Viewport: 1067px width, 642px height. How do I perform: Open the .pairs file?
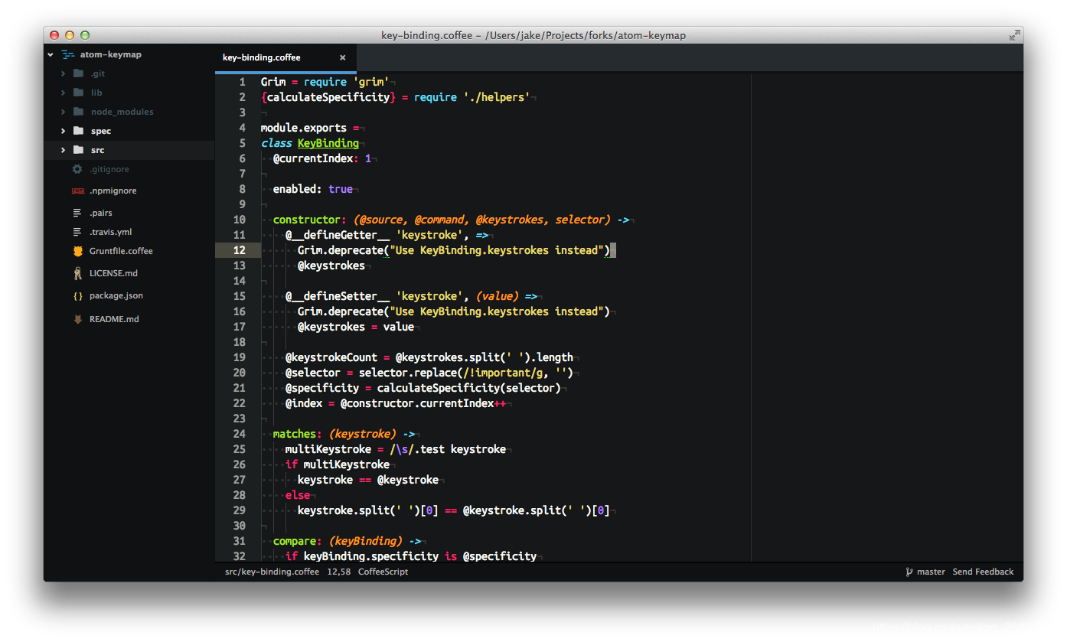click(x=101, y=213)
